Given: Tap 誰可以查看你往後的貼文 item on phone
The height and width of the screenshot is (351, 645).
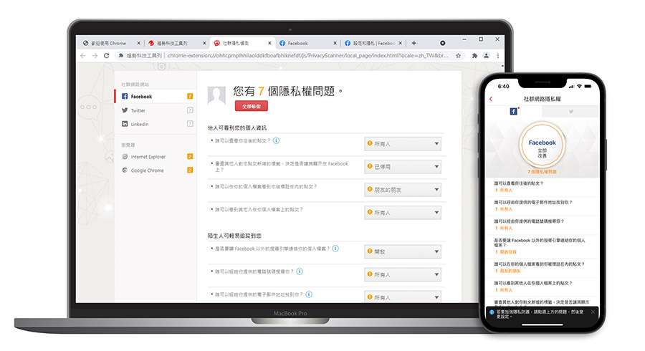Looking at the screenshot, I should point(543,186).
